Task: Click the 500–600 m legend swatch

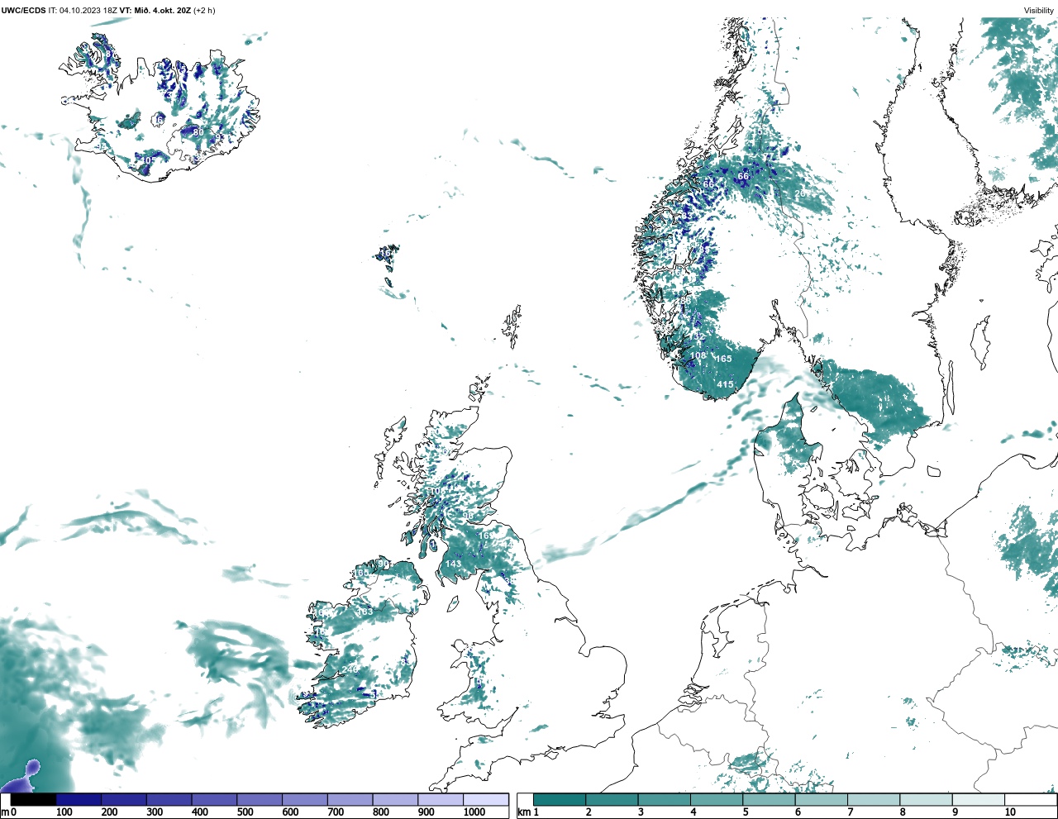Action: (x=260, y=800)
